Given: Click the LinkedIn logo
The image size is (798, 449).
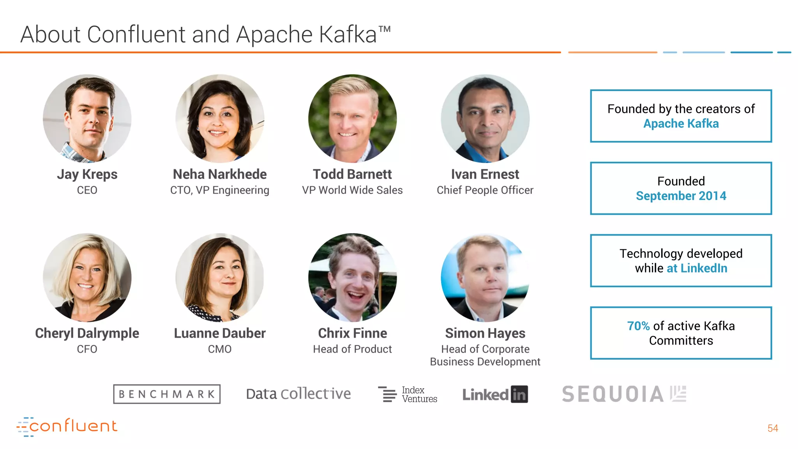Looking at the screenshot, I should point(495,394).
